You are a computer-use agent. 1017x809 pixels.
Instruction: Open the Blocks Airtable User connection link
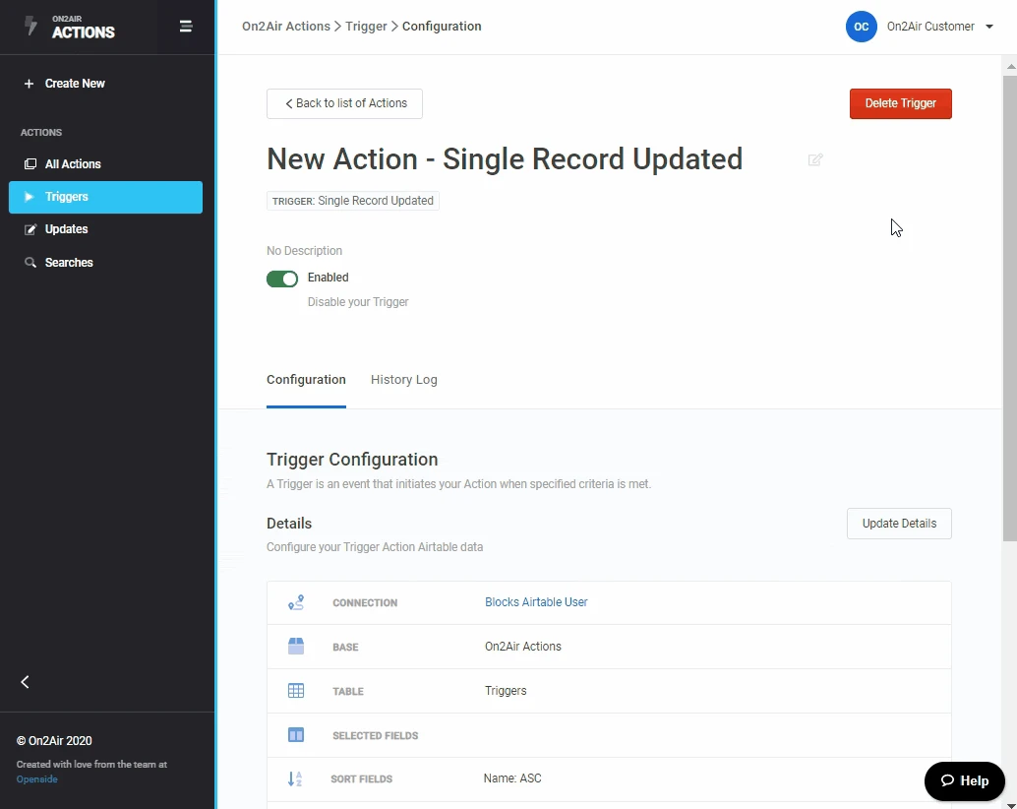(536, 602)
